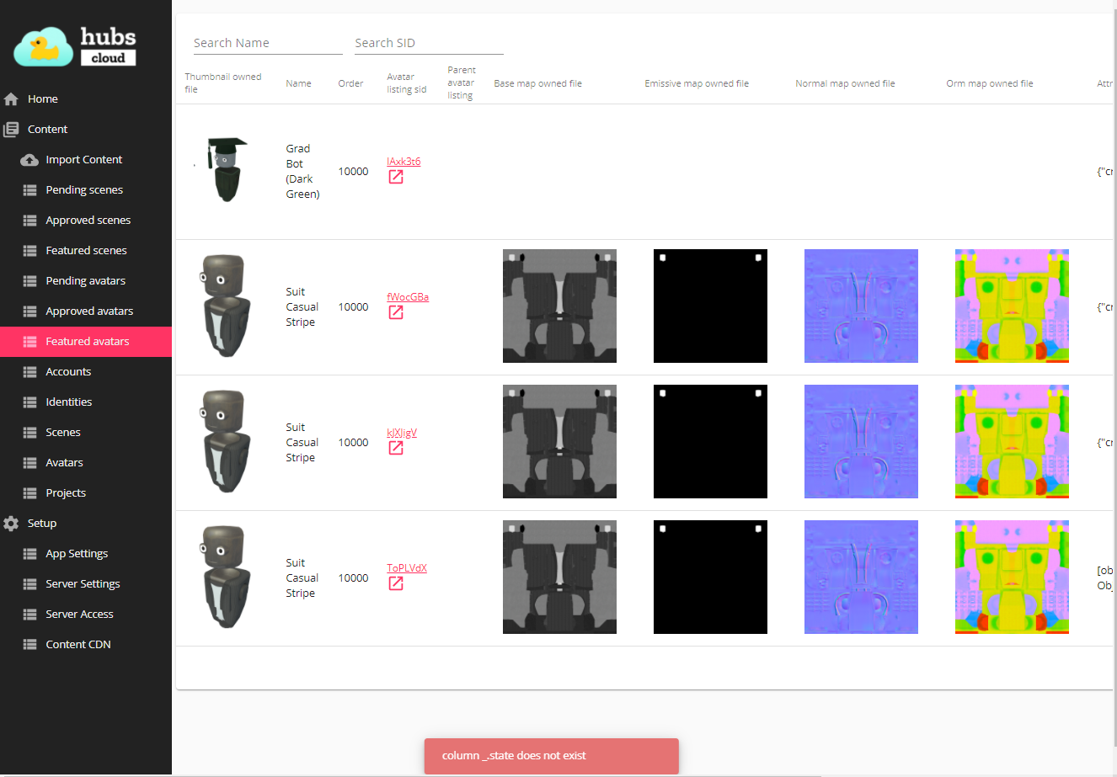This screenshot has height=777, width=1117.
Task: Focus the Search SID field
Action: (x=429, y=43)
